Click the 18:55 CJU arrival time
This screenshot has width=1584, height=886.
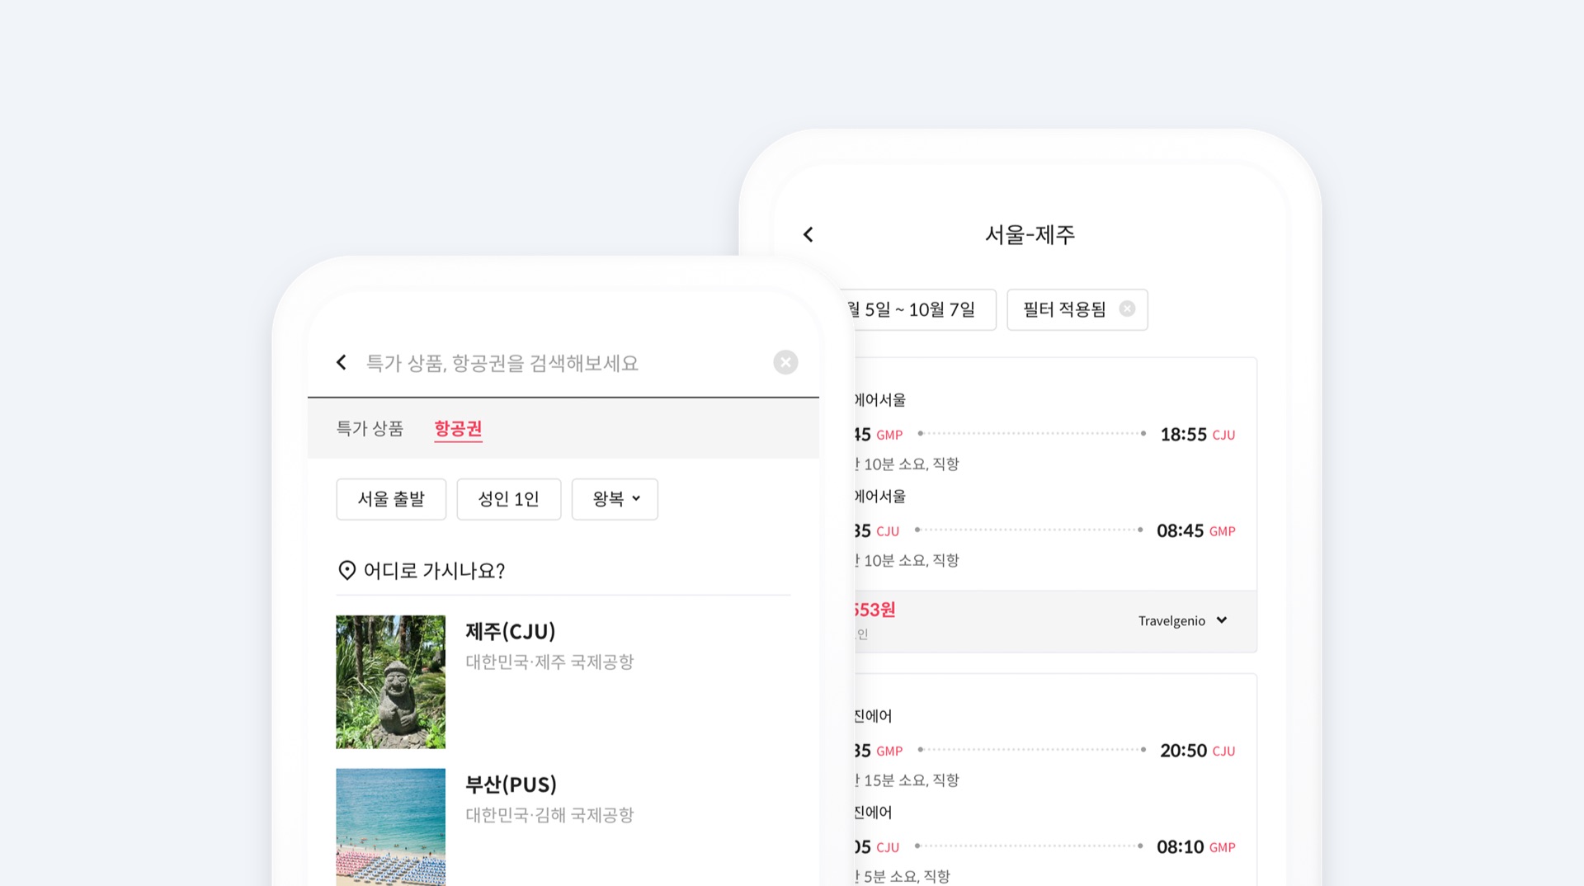(1198, 435)
